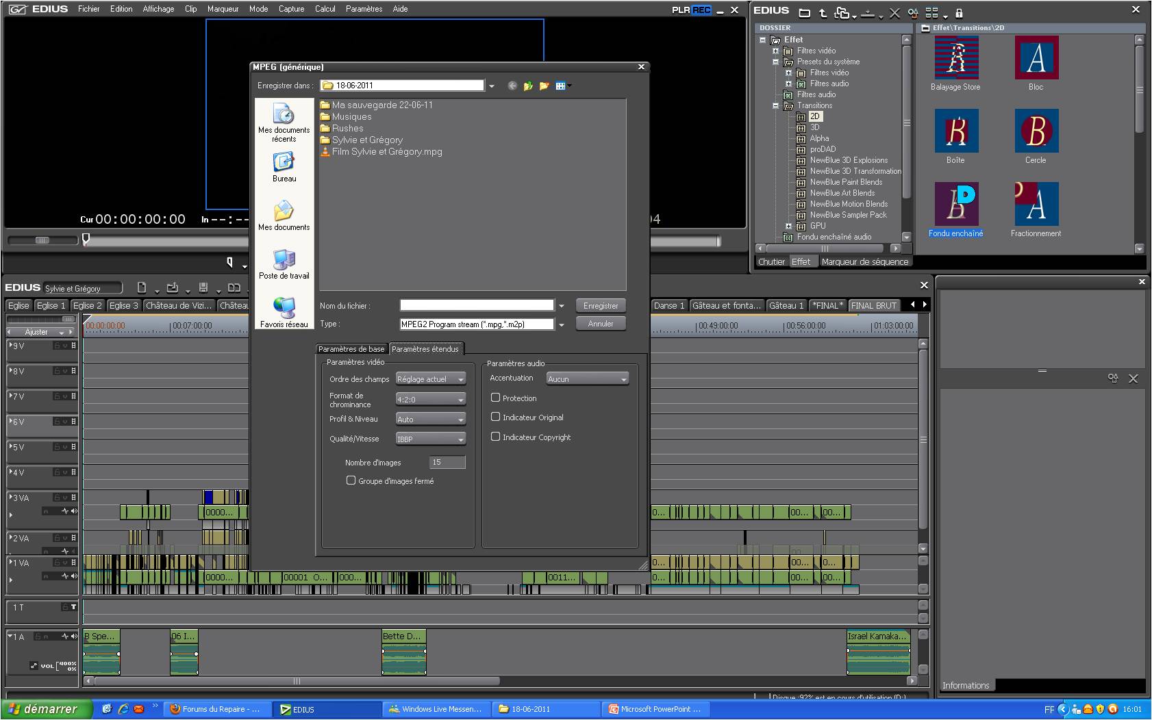Click the open project icon in timeline toolbar

173,287
